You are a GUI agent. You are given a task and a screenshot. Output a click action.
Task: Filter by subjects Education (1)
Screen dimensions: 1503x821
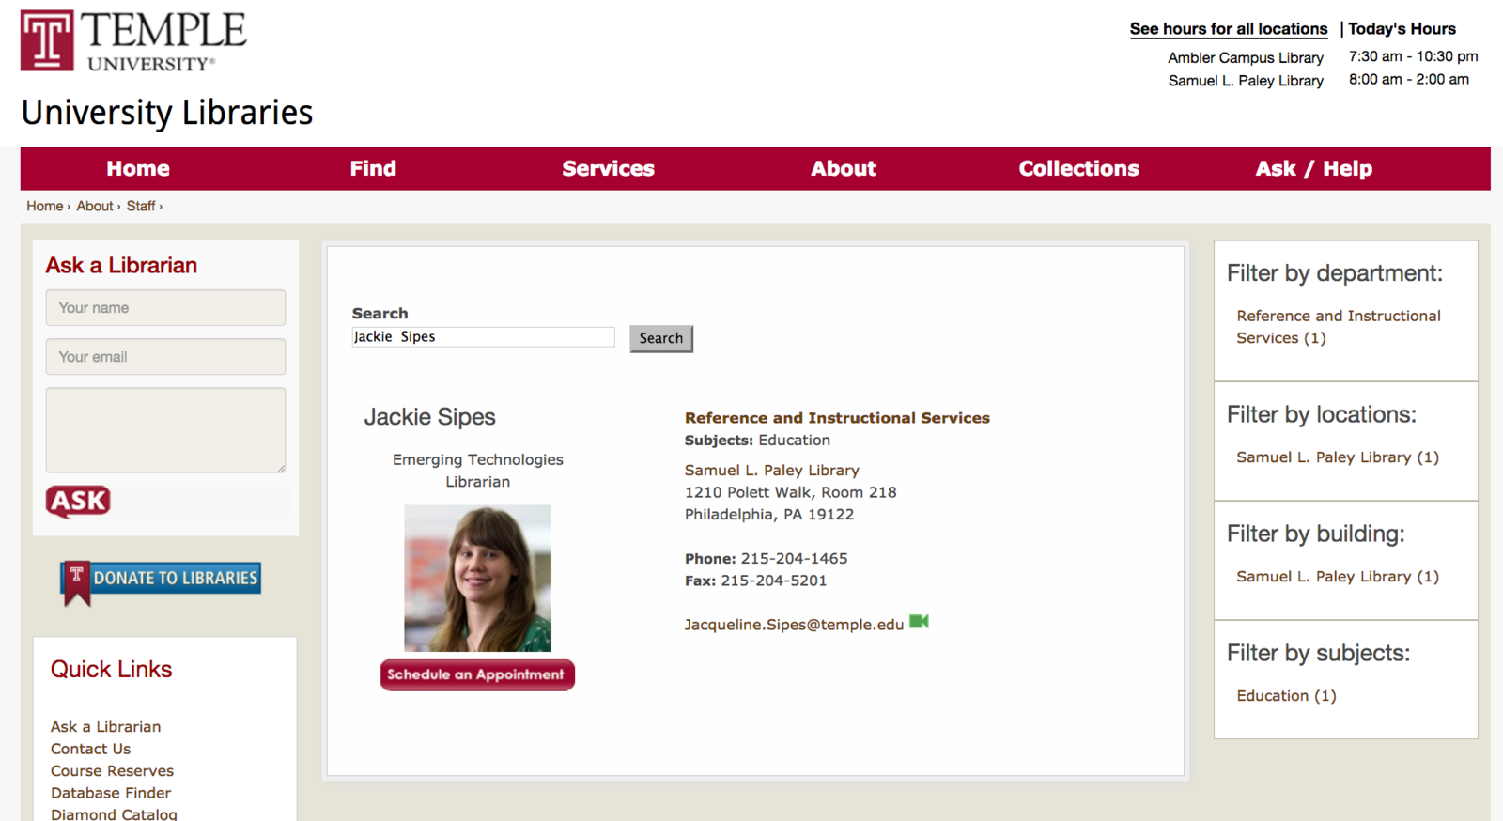coord(1286,696)
